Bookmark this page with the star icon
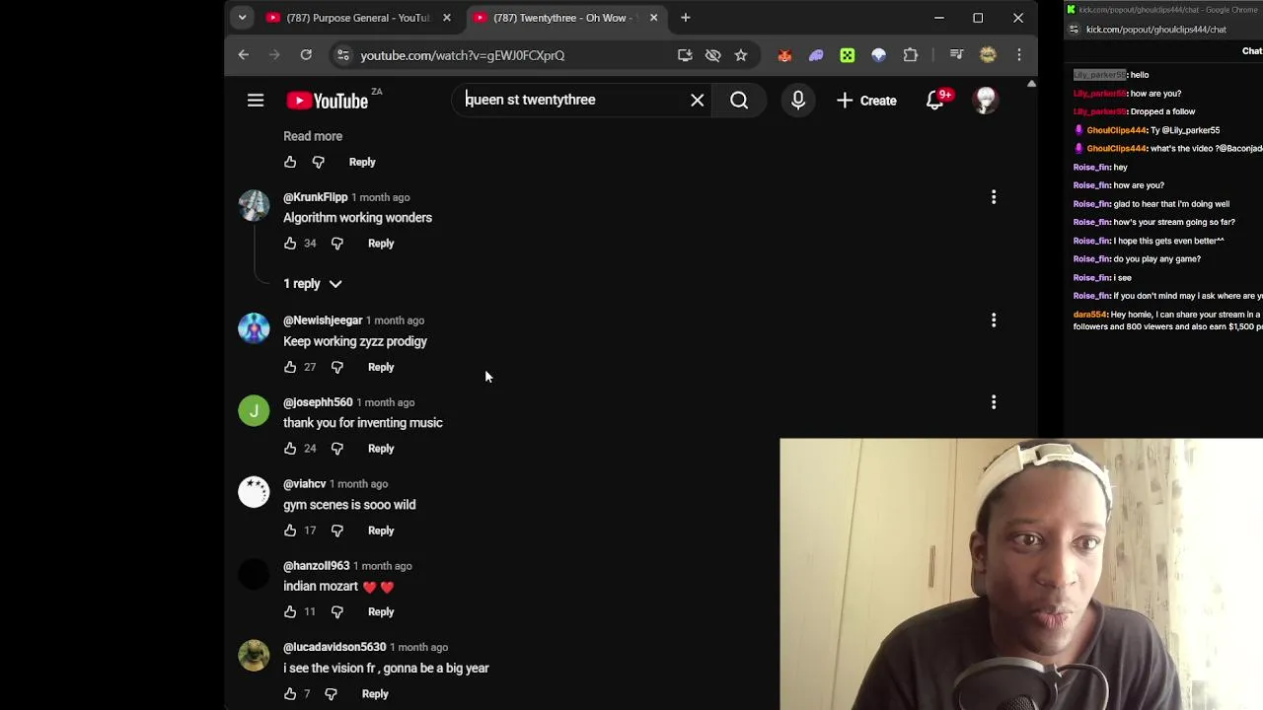This screenshot has width=1263, height=710. [741, 55]
